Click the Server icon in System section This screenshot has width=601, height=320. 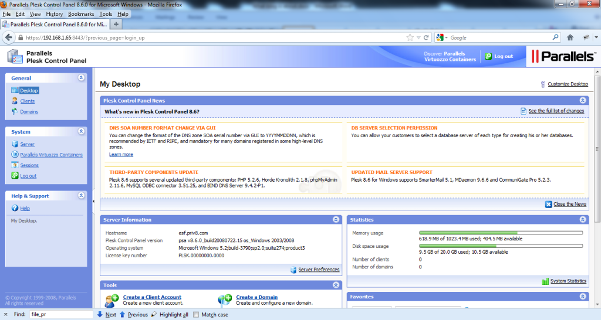[15, 144]
